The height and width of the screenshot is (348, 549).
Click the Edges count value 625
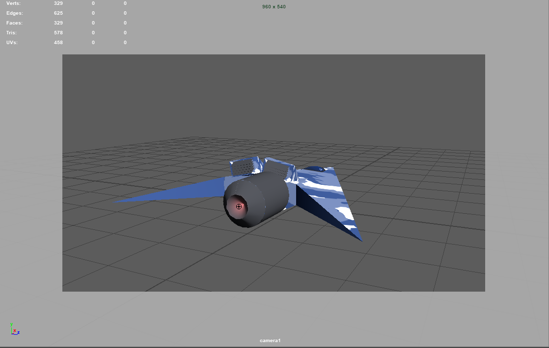point(58,13)
